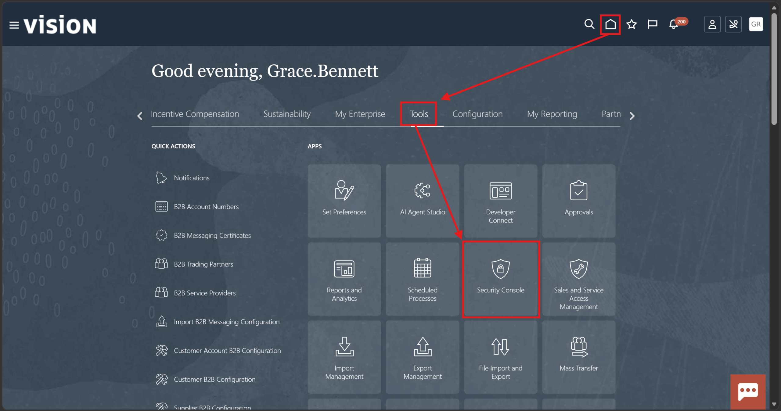Open the orange chat assistant button
The image size is (781, 411).
(748, 392)
